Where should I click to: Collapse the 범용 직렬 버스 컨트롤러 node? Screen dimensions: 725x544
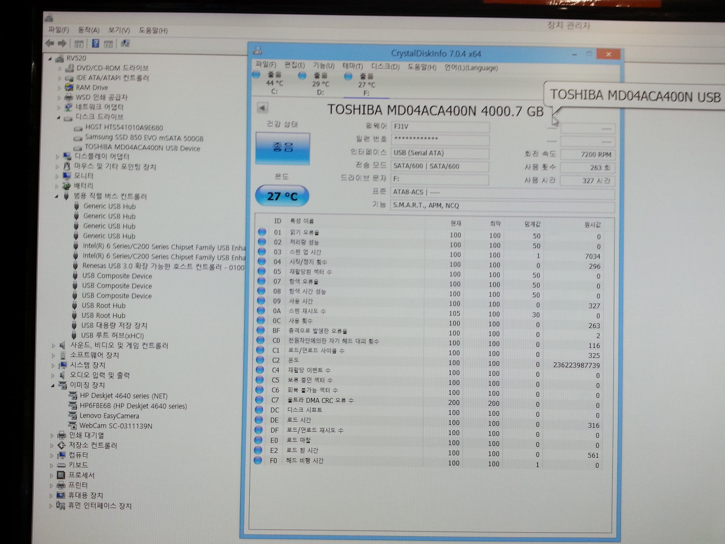tap(57, 196)
